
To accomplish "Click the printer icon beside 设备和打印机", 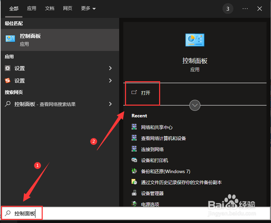I will point(134,160).
